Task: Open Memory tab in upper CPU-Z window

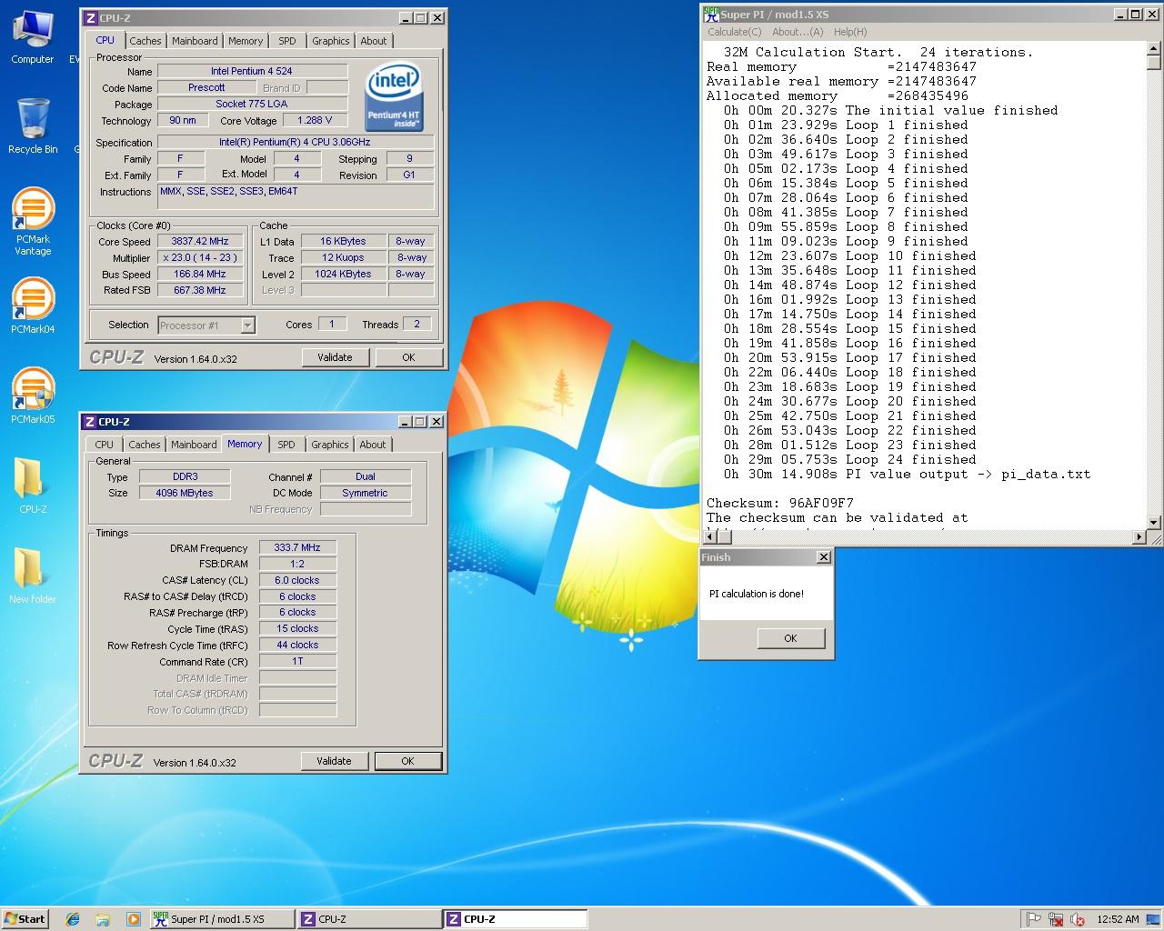Action: point(246,41)
